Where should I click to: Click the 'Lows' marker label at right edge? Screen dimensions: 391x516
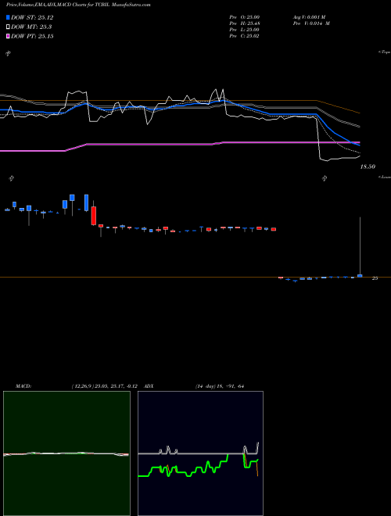[386, 177]
